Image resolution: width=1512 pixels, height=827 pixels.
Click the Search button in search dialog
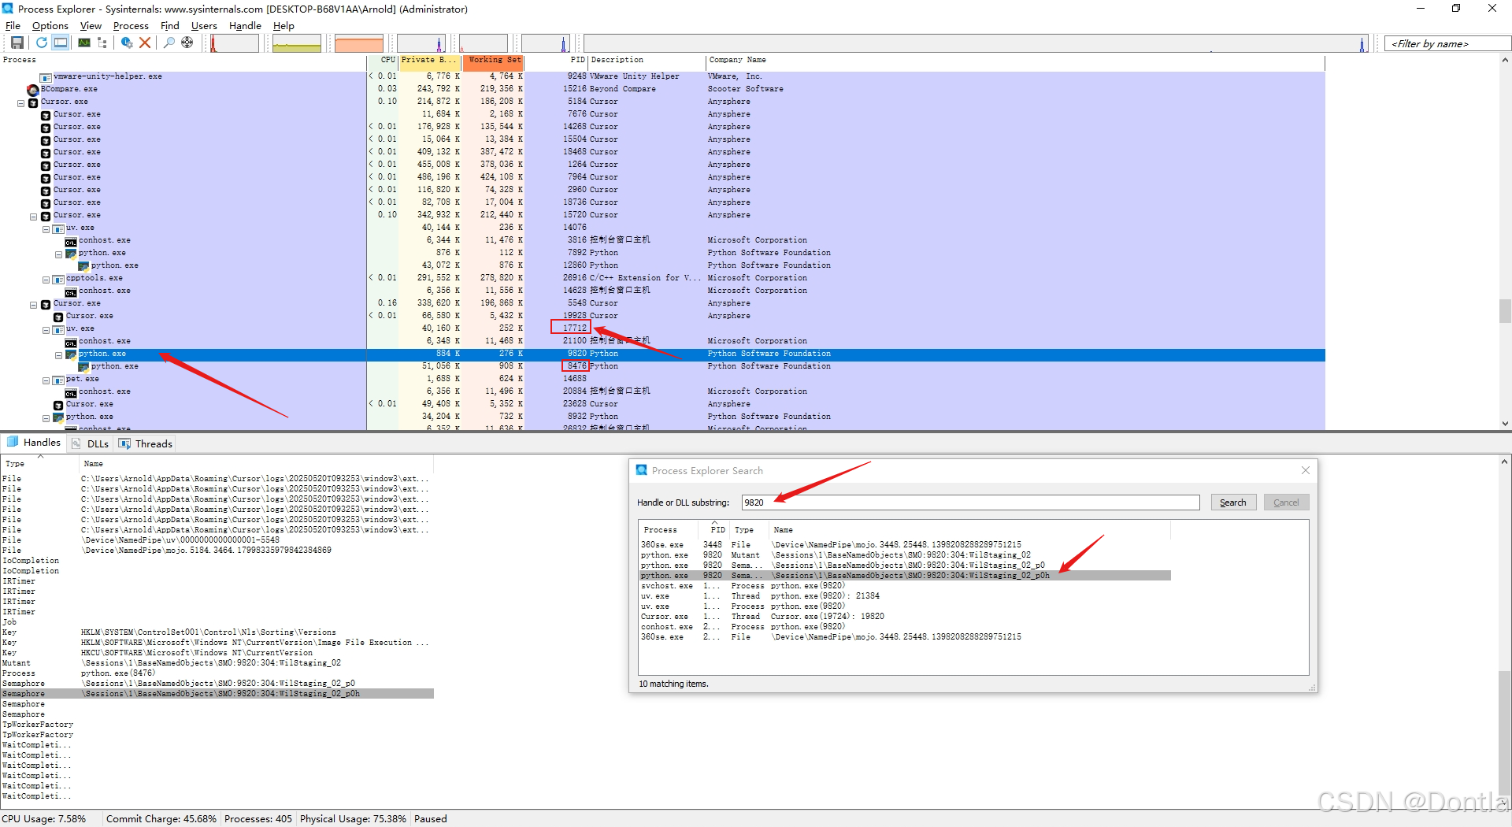click(x=1233, y=503)
